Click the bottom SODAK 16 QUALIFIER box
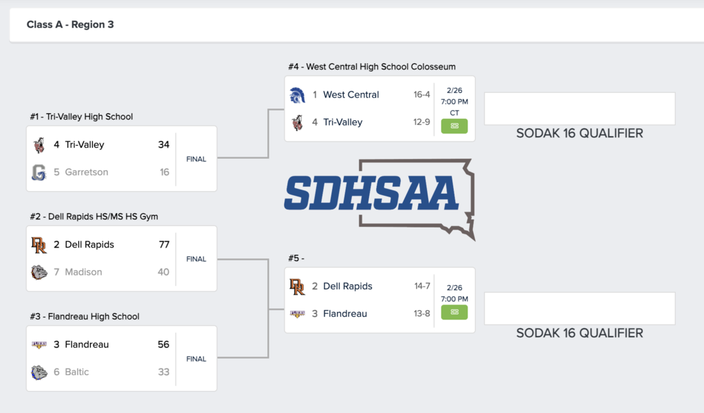 (x=579, y=308)
